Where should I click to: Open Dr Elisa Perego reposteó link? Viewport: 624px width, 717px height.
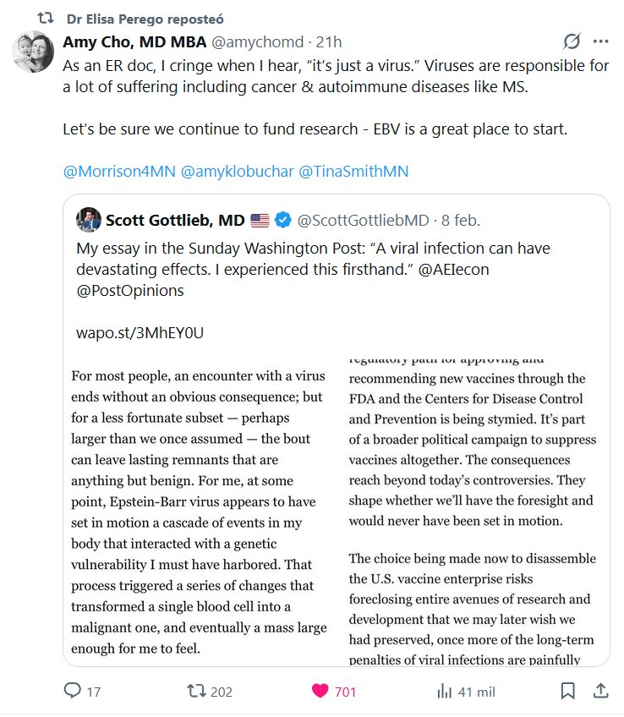coord(145,18)
